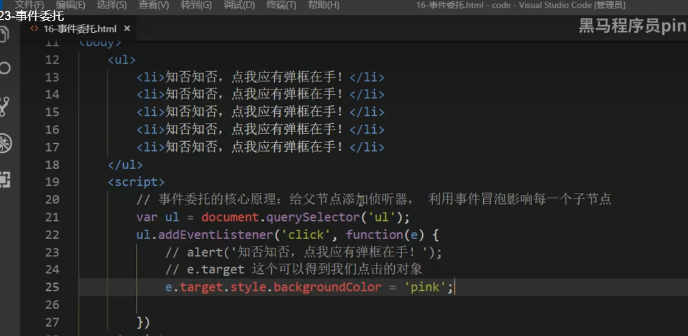Click line number 12 in the gutter

point(52,60)
